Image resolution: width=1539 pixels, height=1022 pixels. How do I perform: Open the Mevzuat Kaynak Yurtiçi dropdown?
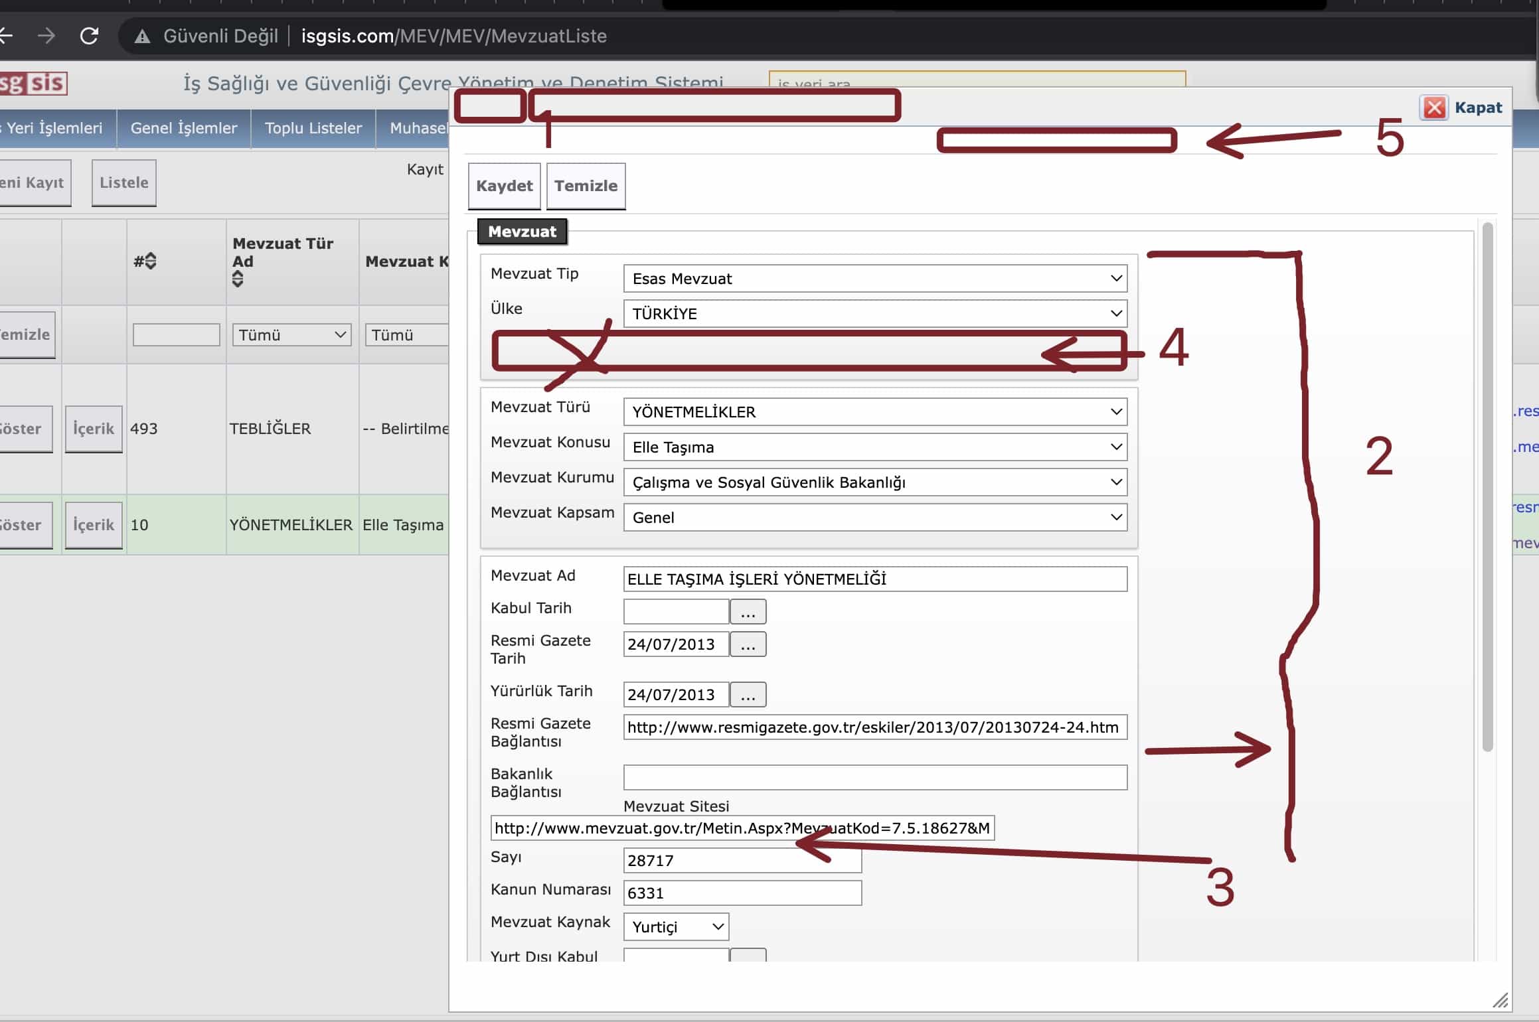click(676, 927)
